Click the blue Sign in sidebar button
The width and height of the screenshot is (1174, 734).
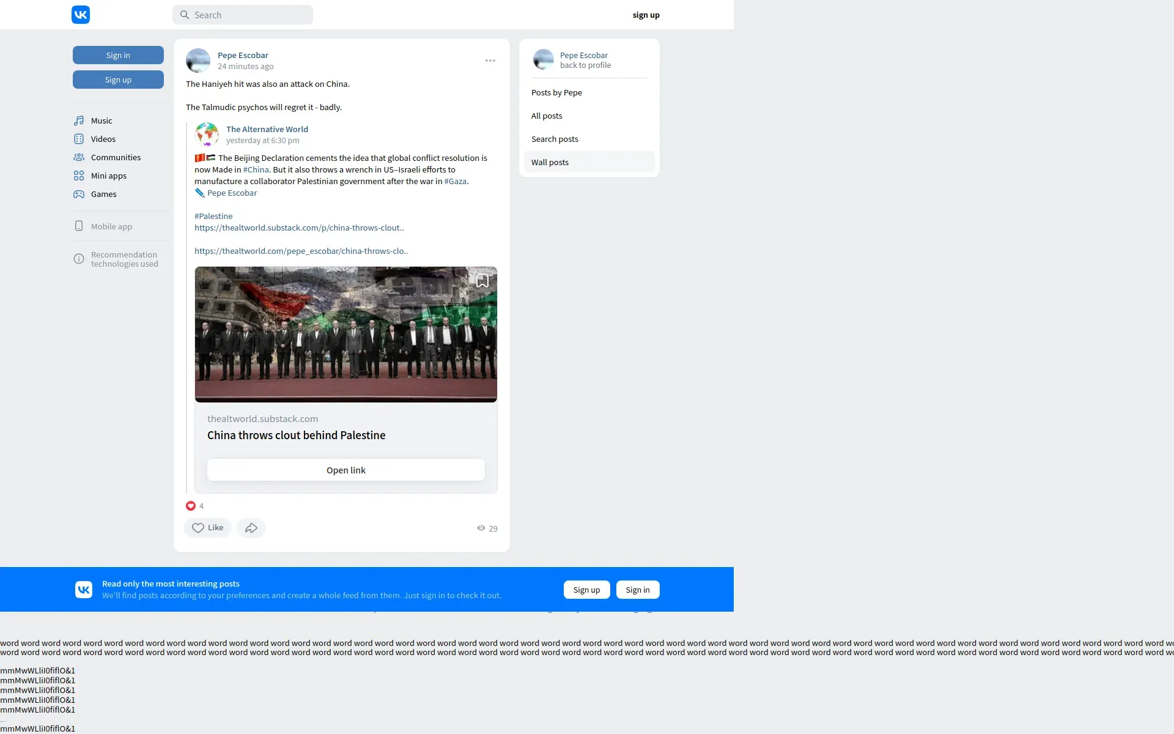coord(118,55)
